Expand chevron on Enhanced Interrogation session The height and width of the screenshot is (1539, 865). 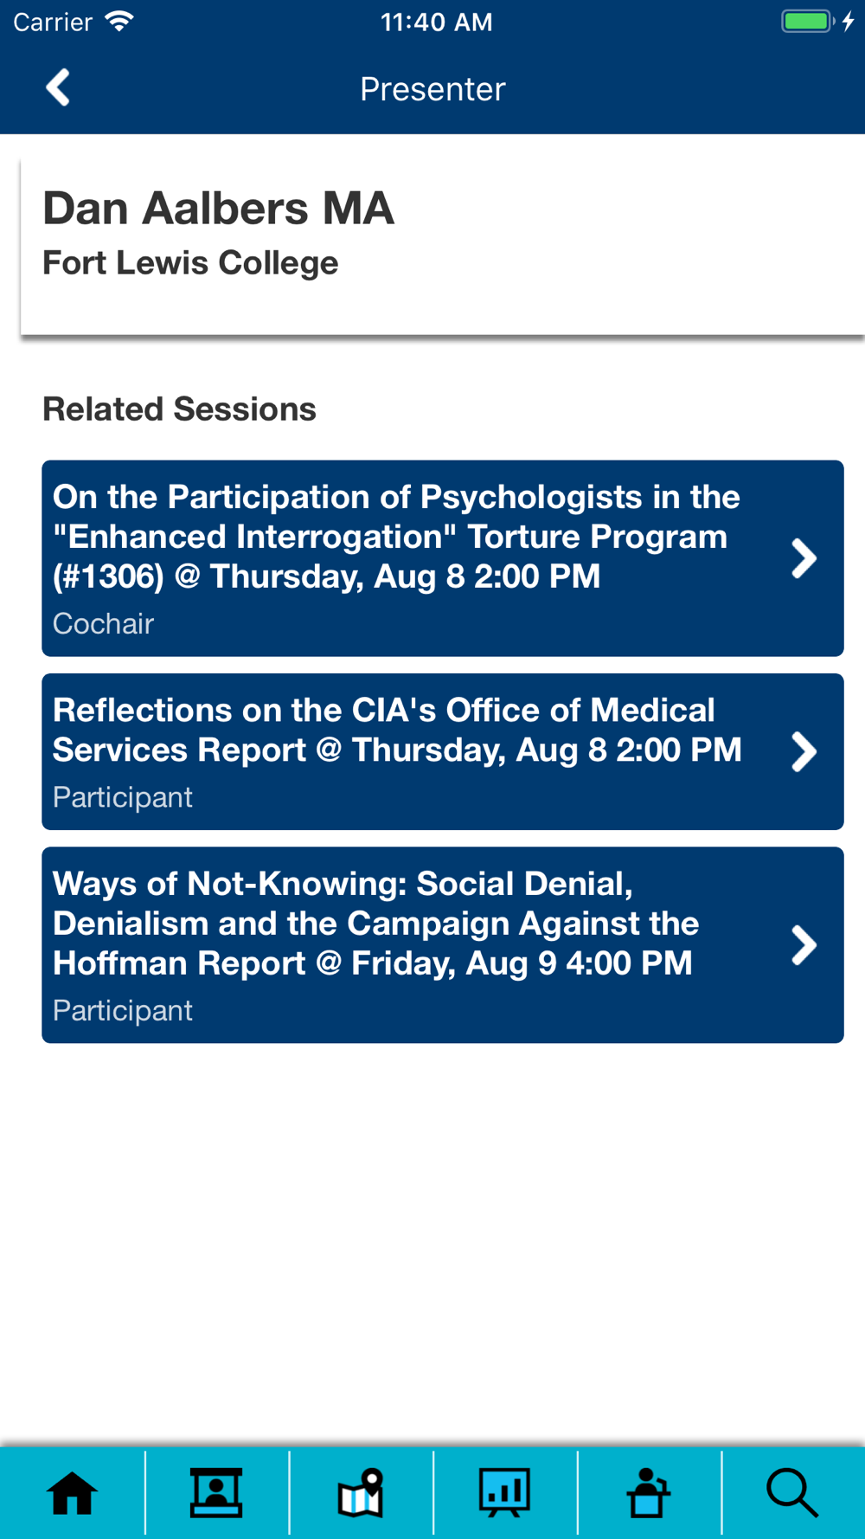tap(804, 558)
